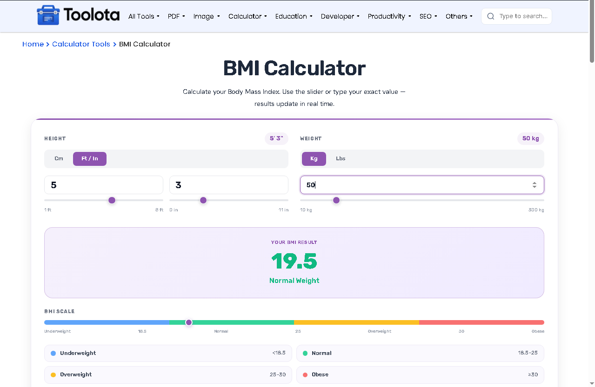Image resolution: width=595 pixels, height=387 pixels.
Task: Click the 18.5–25 range value
Action: coord(528,353)
